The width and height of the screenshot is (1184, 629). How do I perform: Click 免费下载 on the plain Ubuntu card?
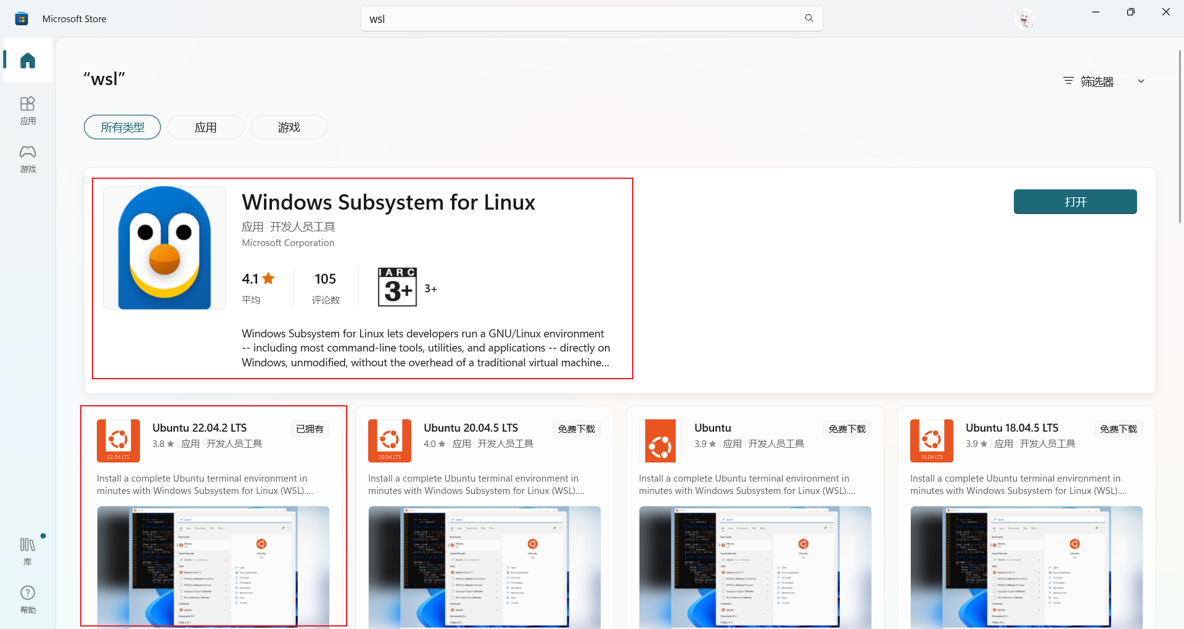tap(847, 429)
